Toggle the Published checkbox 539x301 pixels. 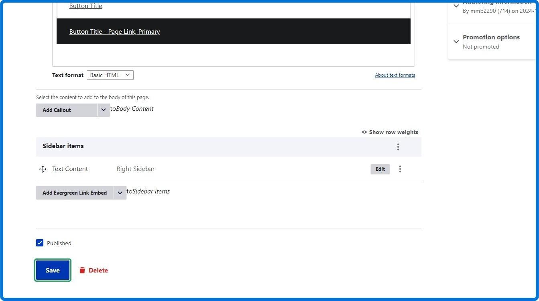[40, 243]
